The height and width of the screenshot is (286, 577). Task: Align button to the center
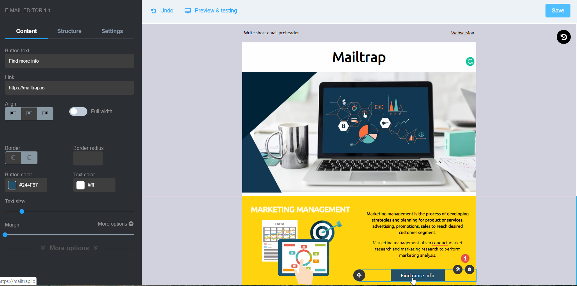click(29, 113)
